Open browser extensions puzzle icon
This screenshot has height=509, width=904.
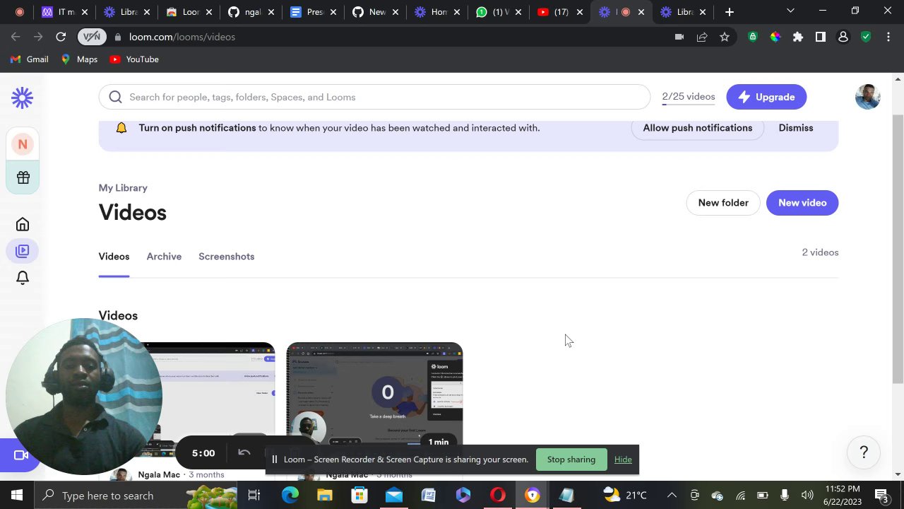798,37
